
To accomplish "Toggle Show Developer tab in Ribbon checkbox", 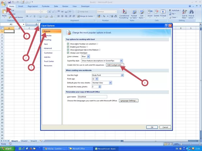I will pyautogui.click(x=68, y=50).
